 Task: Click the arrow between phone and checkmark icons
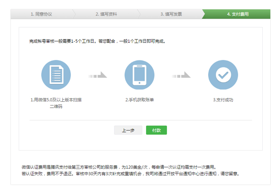(x=181, y=75)
